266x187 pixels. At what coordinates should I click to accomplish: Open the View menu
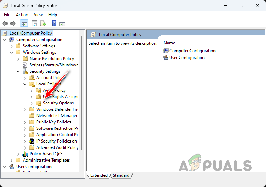(x=38, y=15)
